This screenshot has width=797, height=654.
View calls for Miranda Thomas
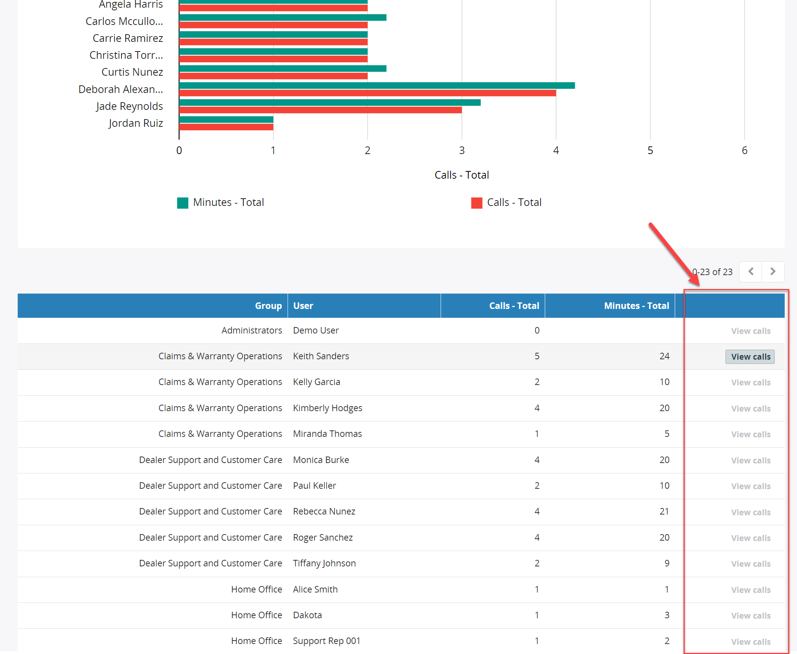(750, 434)
